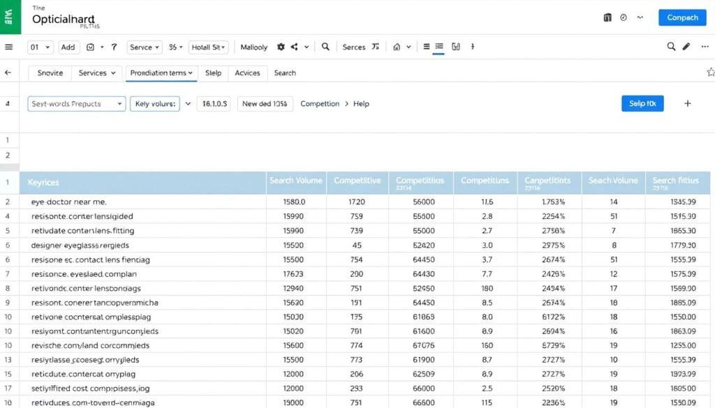Click the sort icon next to Serces
Viewport: 715px width, 408px height.
[x=375, y=47]
